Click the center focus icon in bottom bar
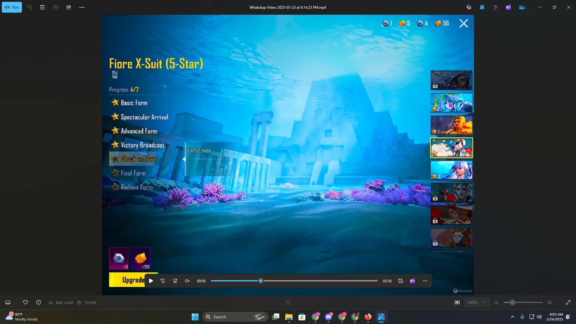Screen dimensions: 576x324 click(x=288, y=302)
